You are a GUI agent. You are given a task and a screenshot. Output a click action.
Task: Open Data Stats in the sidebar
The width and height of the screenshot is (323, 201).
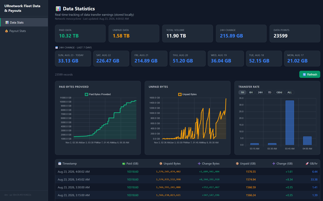point(24,22)
